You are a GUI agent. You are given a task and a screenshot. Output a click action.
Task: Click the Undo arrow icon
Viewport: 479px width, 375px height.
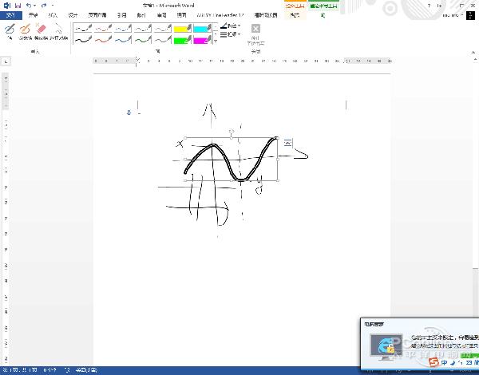(29, 6)
